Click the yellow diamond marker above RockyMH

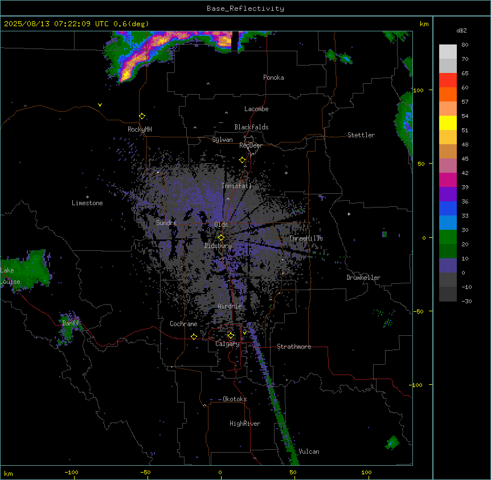142,116
